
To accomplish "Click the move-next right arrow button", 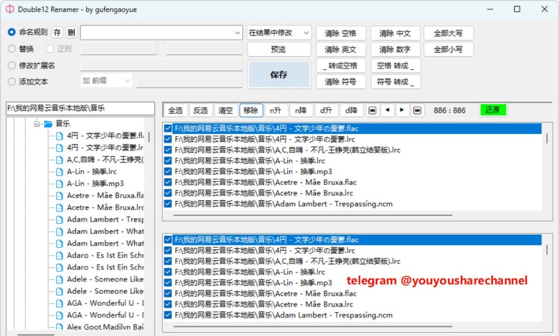I will coord(402,111).
